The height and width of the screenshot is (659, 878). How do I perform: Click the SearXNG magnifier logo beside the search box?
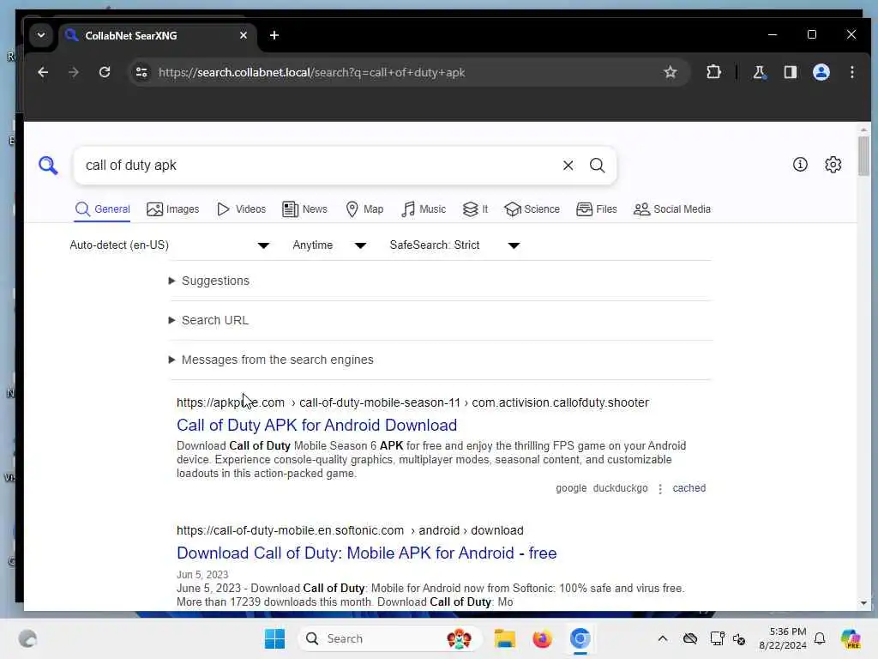click(48, 166)
